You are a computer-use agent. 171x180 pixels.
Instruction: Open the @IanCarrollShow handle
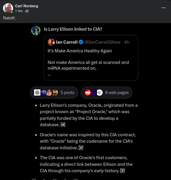coord(102,42)
